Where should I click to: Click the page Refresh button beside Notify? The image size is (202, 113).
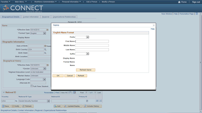tap(27, 106)
